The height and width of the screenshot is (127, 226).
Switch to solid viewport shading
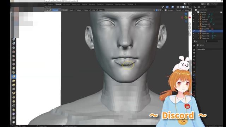(x=183, y=7)
